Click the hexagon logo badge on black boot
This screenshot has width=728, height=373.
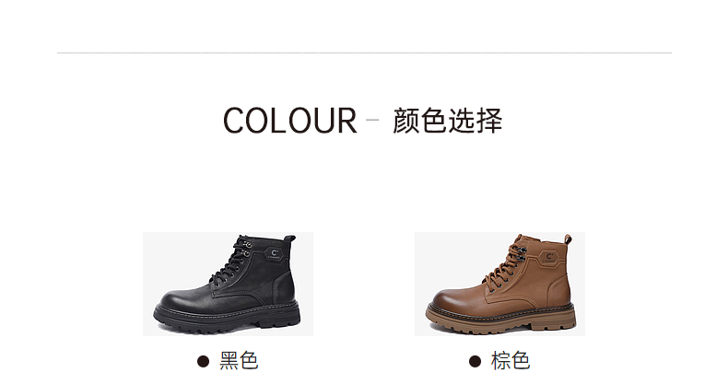point(275,255)
